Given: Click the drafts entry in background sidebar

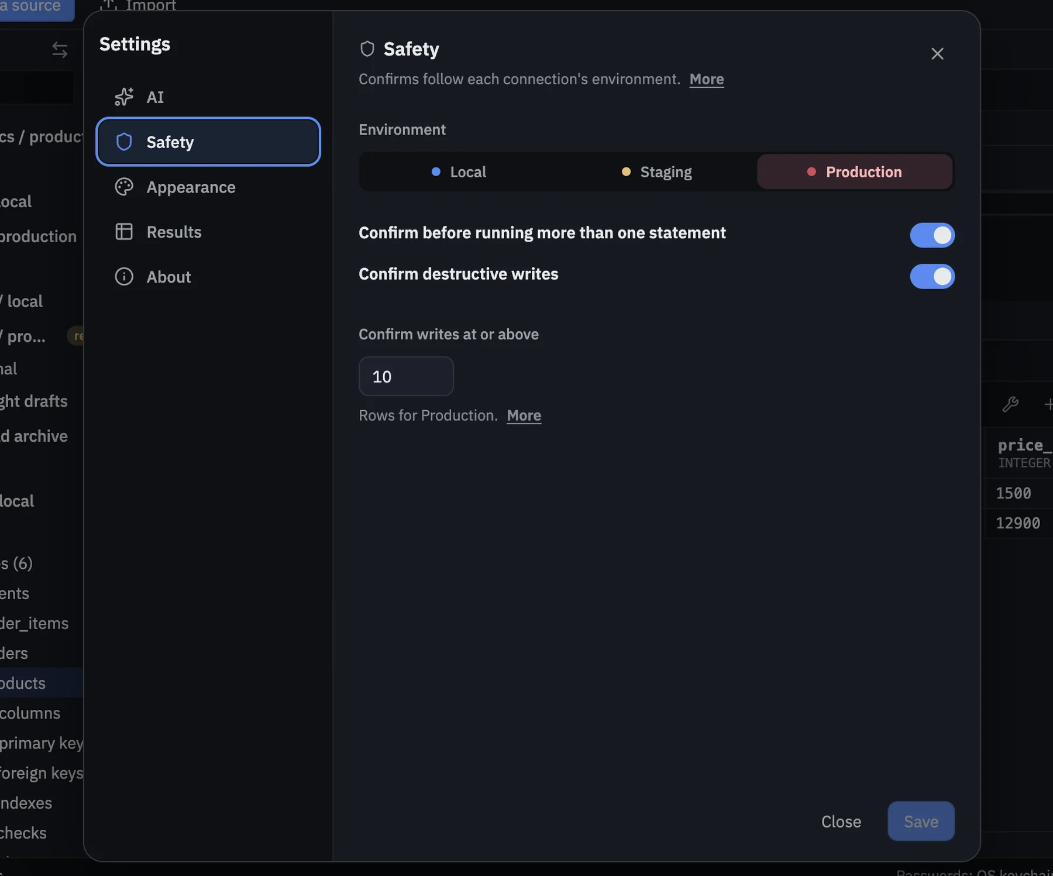Looking at the screenshot, I should [x=34, y=401].
